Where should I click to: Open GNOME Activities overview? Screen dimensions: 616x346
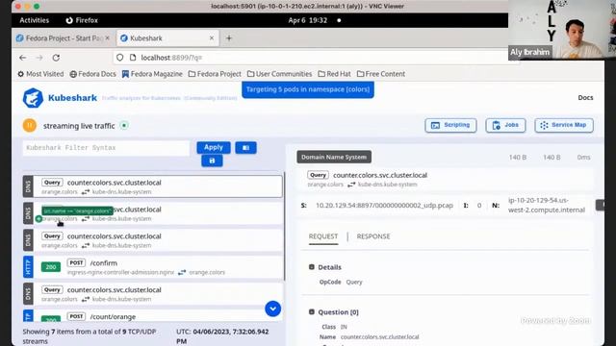(35, 20)
